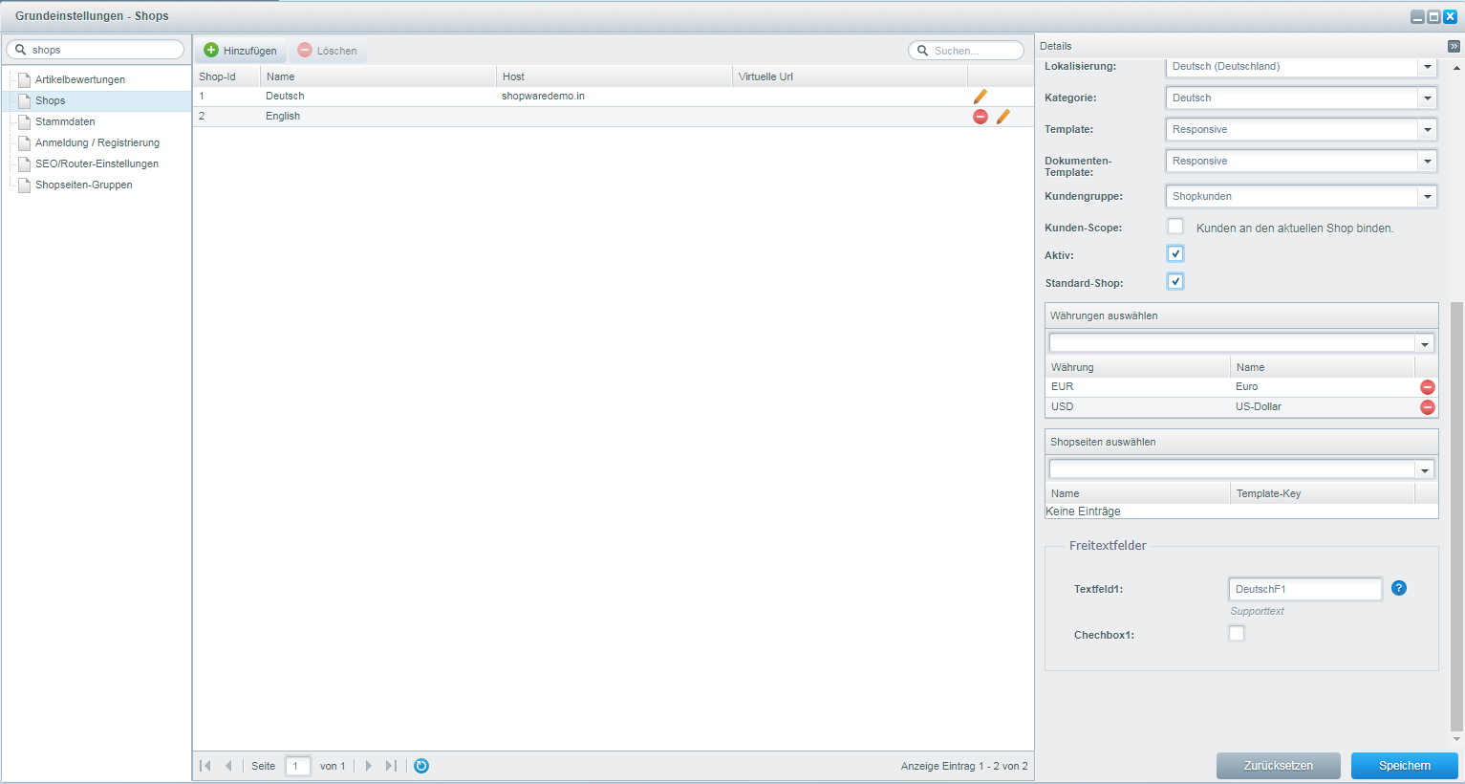Viewport: 1465px width, 784px height.
Task: Uncheck the Aktiv checkbox
Action: click(x=1175, y=253)
